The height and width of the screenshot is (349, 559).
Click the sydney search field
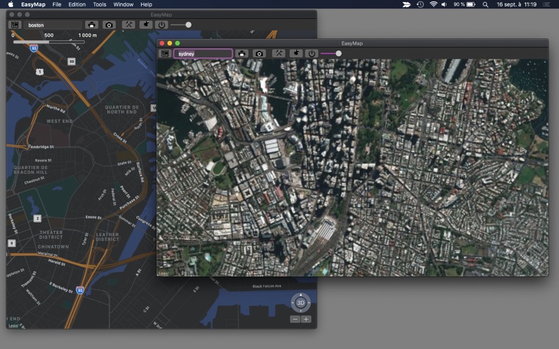203,53
